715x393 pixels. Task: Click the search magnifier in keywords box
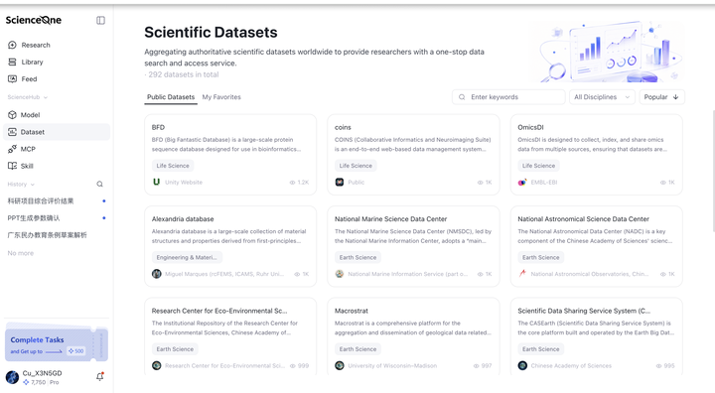pos(462,97)
